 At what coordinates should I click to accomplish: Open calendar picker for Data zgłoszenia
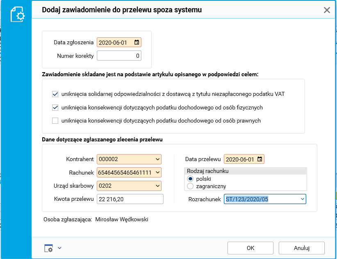coord(137,42)
